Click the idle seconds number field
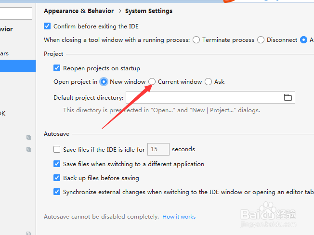This screenshot has height=235, width=314. coord(158,150)
